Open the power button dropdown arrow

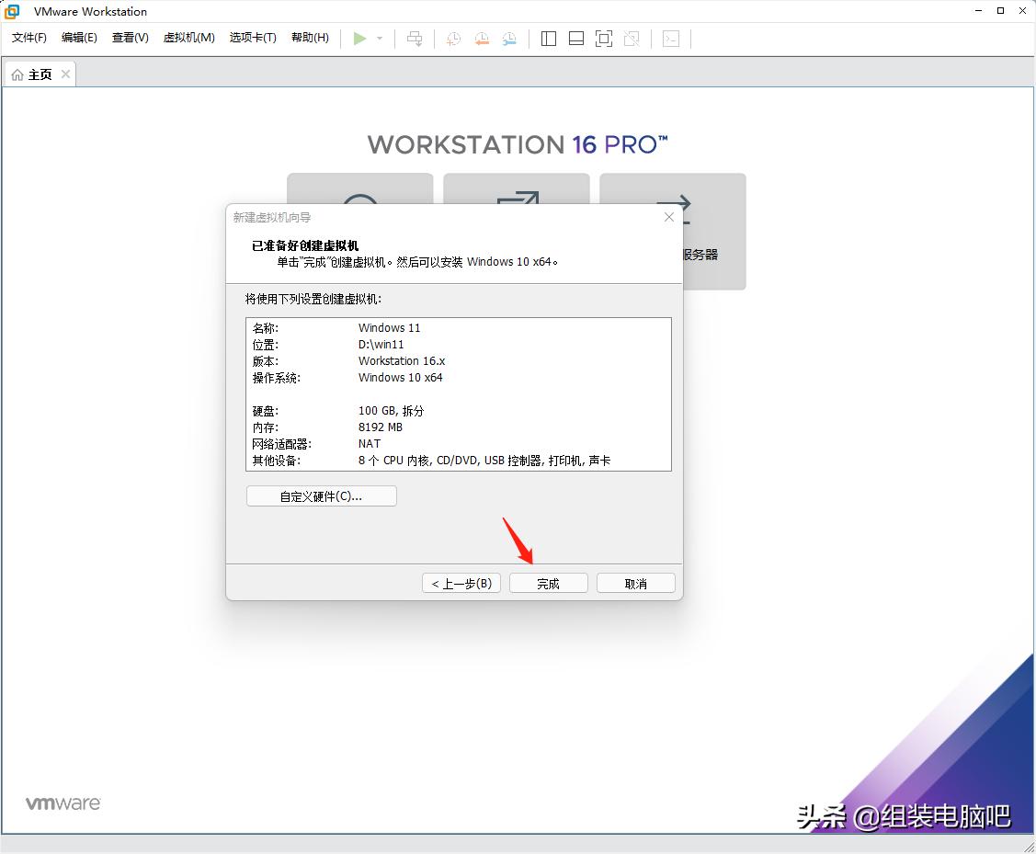point(379,38)
